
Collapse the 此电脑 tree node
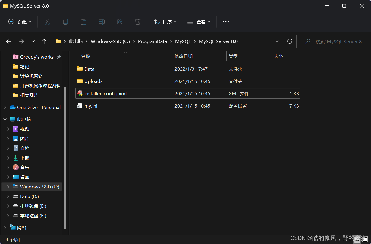pyautogui.click(x=5, y=119)
